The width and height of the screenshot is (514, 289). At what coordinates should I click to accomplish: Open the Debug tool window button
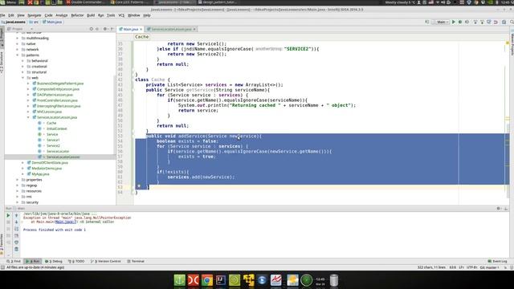click(54, 261)
